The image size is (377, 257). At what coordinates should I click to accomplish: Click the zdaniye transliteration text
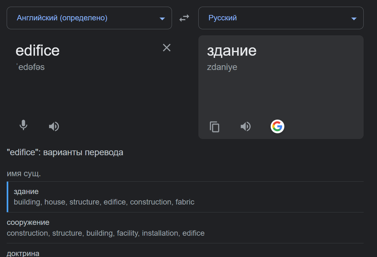point(222,67)
